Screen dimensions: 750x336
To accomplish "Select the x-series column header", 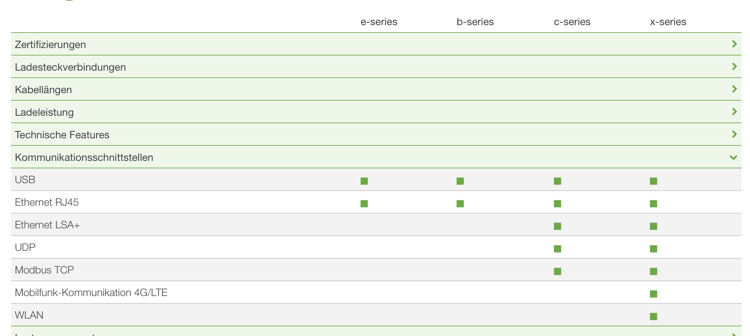I will (668, 22).
